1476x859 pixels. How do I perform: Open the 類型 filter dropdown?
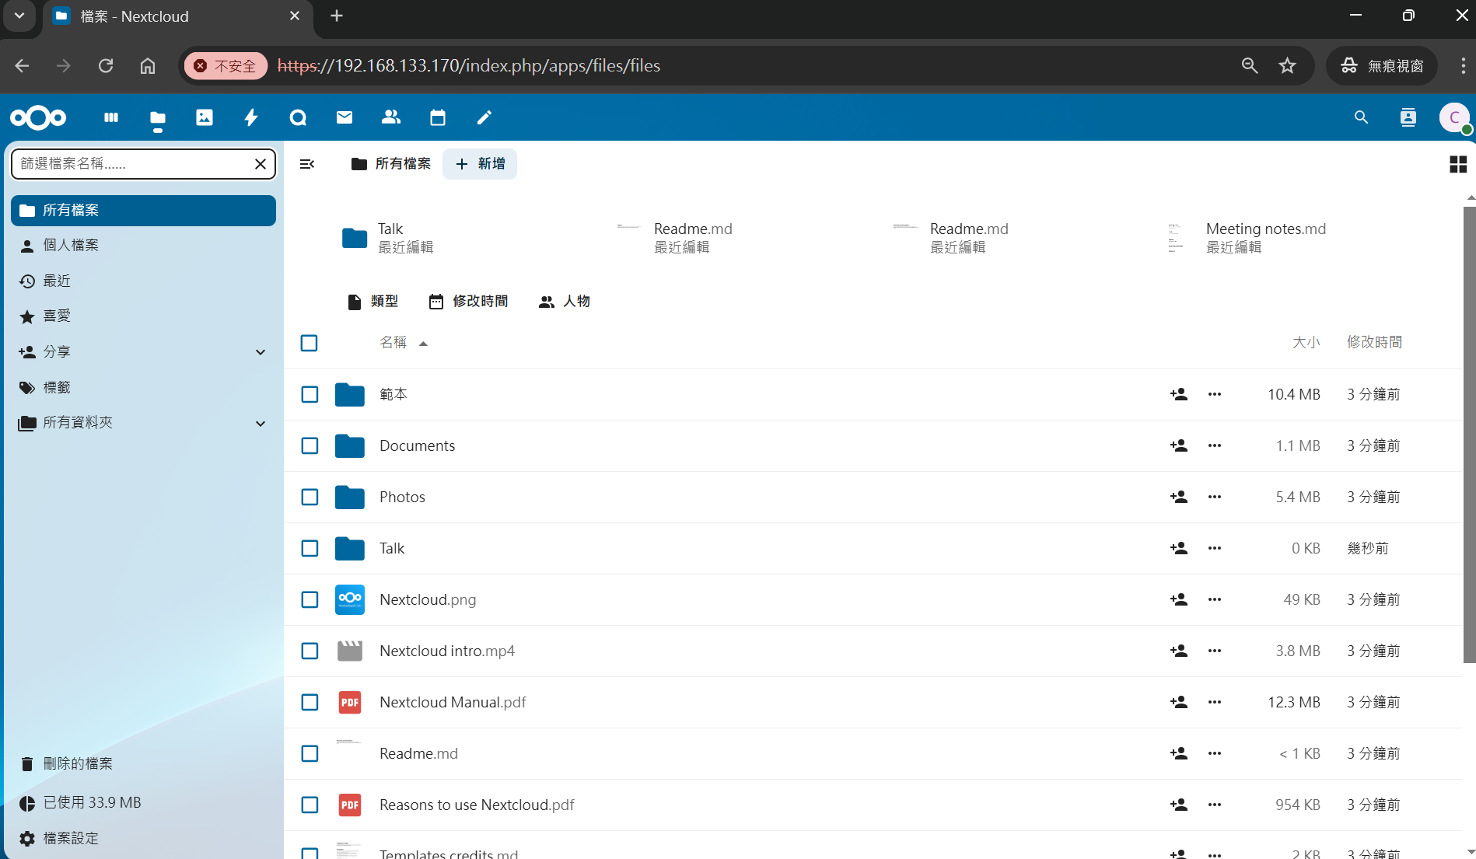pyautogui.click(x=373, y=302)
